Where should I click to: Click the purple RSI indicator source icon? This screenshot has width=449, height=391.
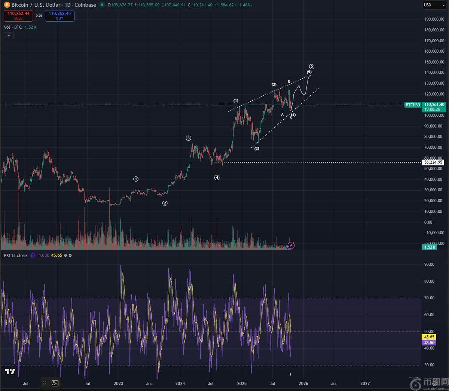(33, 255)
